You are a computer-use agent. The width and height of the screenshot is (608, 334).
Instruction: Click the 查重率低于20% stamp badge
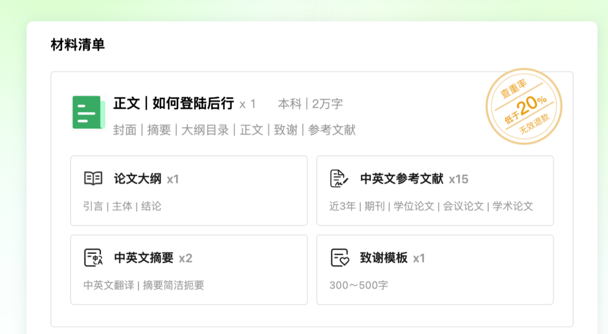(x=524, y=106)
